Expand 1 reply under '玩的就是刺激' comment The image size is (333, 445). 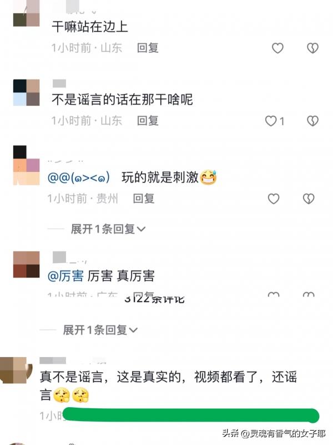click(x=108, y=229)
